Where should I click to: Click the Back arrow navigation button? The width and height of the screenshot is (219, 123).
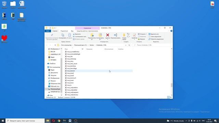[x=47, y=45]
